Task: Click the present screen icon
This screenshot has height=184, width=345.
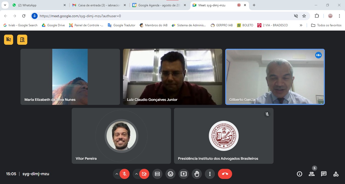Action: pos(184,174)
